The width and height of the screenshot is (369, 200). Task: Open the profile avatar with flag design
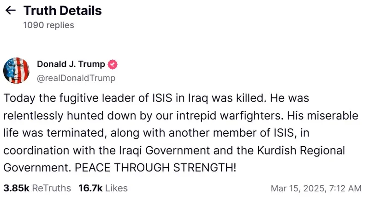coord(17,71)
